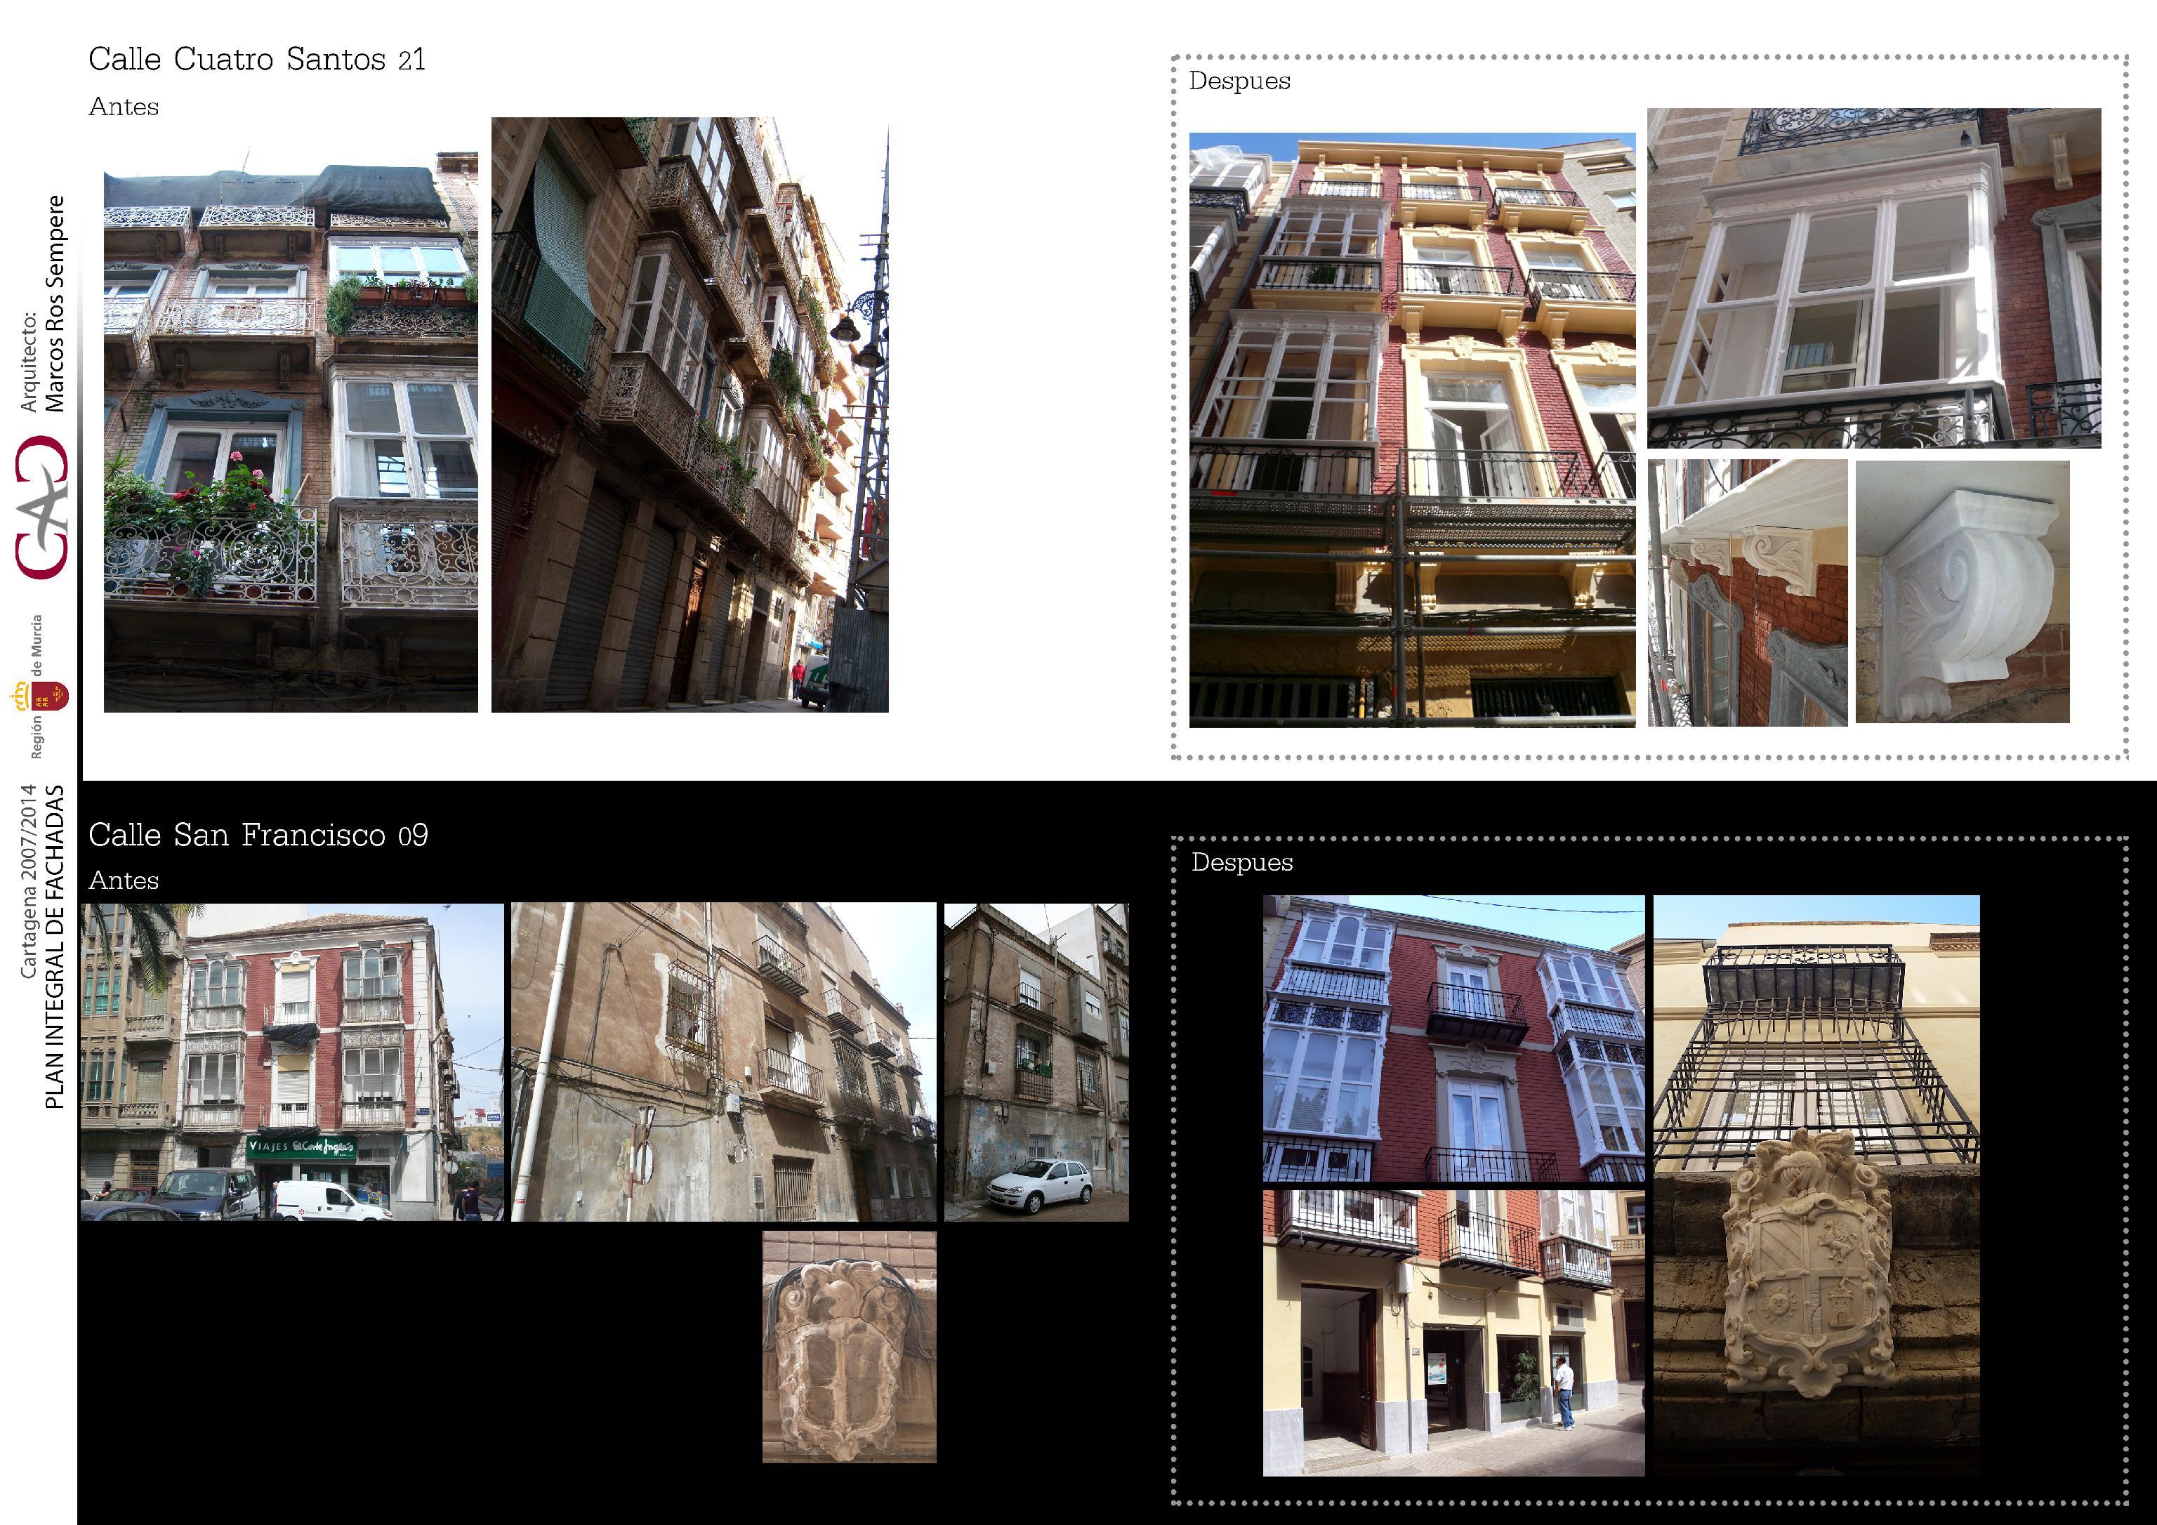Viewport: 2157px width, 1525px height.
Task: Open the worn stone shield before photo
Action: pos(848,1345)
